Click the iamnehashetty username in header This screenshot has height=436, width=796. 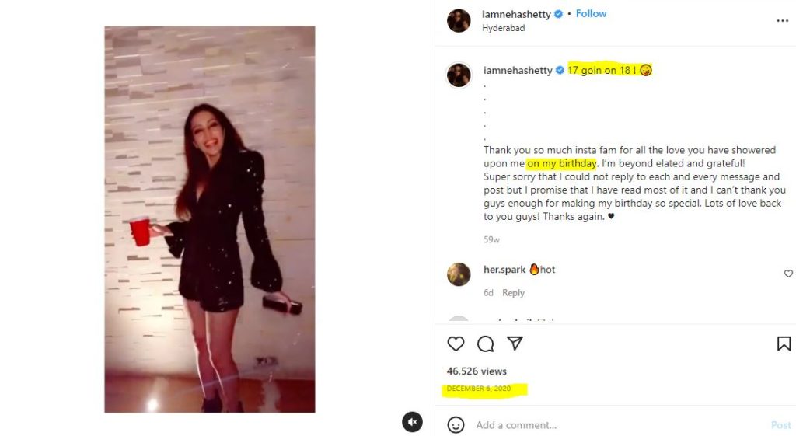[516, 14]
